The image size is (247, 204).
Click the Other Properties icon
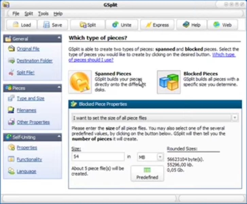[x=11, y=122]
